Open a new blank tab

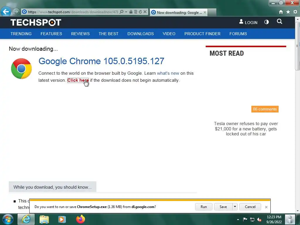(212, 12)
